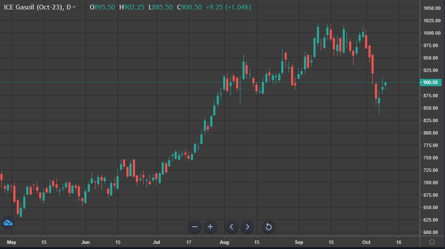The width and height of the screenshot is (445, 249).
Task: Click the Oct label on time axis
Action: 366,242
